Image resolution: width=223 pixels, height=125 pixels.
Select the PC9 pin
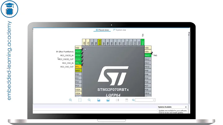coord(148,78)
